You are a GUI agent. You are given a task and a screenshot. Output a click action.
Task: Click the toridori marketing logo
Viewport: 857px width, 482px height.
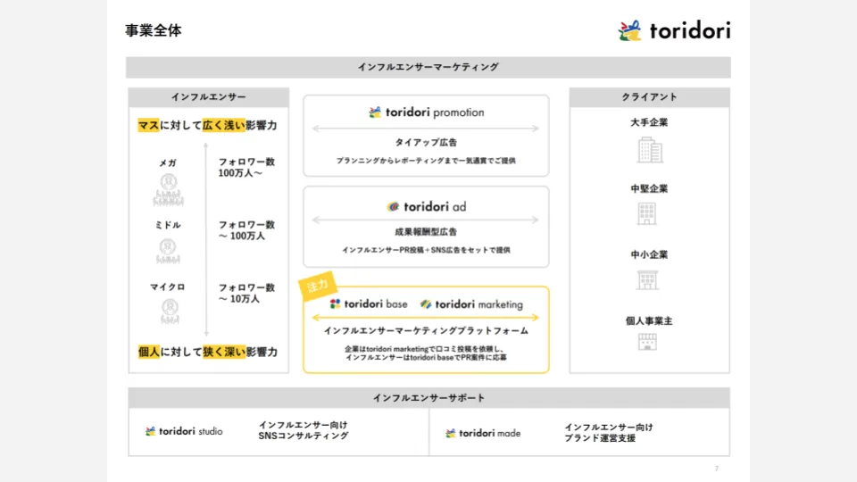[471, 304]
